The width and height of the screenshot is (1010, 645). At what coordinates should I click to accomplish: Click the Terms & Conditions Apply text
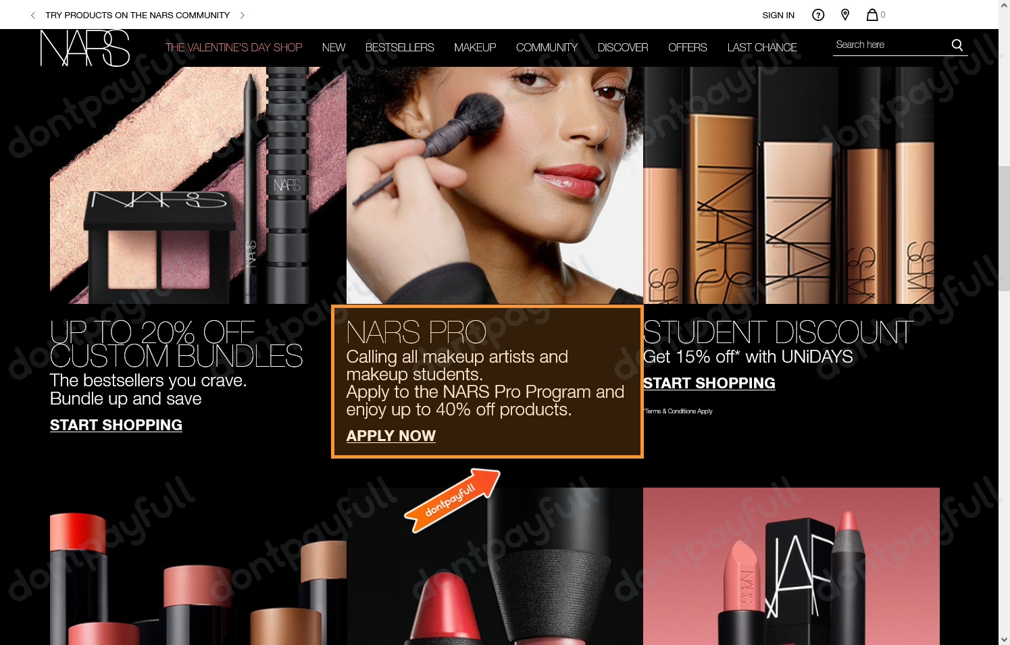[678, 411]
